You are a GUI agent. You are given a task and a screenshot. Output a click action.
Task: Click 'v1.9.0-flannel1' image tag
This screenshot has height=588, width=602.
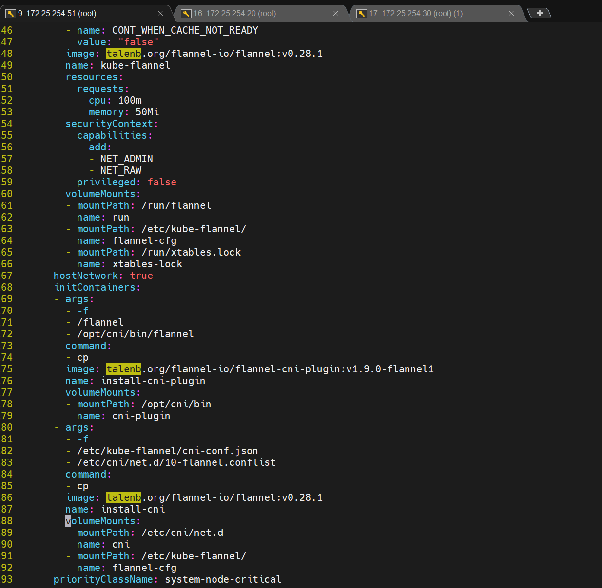pyautogui.click(x=390, y=369)
